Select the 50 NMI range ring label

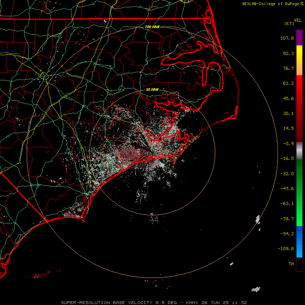coord(152,89)
